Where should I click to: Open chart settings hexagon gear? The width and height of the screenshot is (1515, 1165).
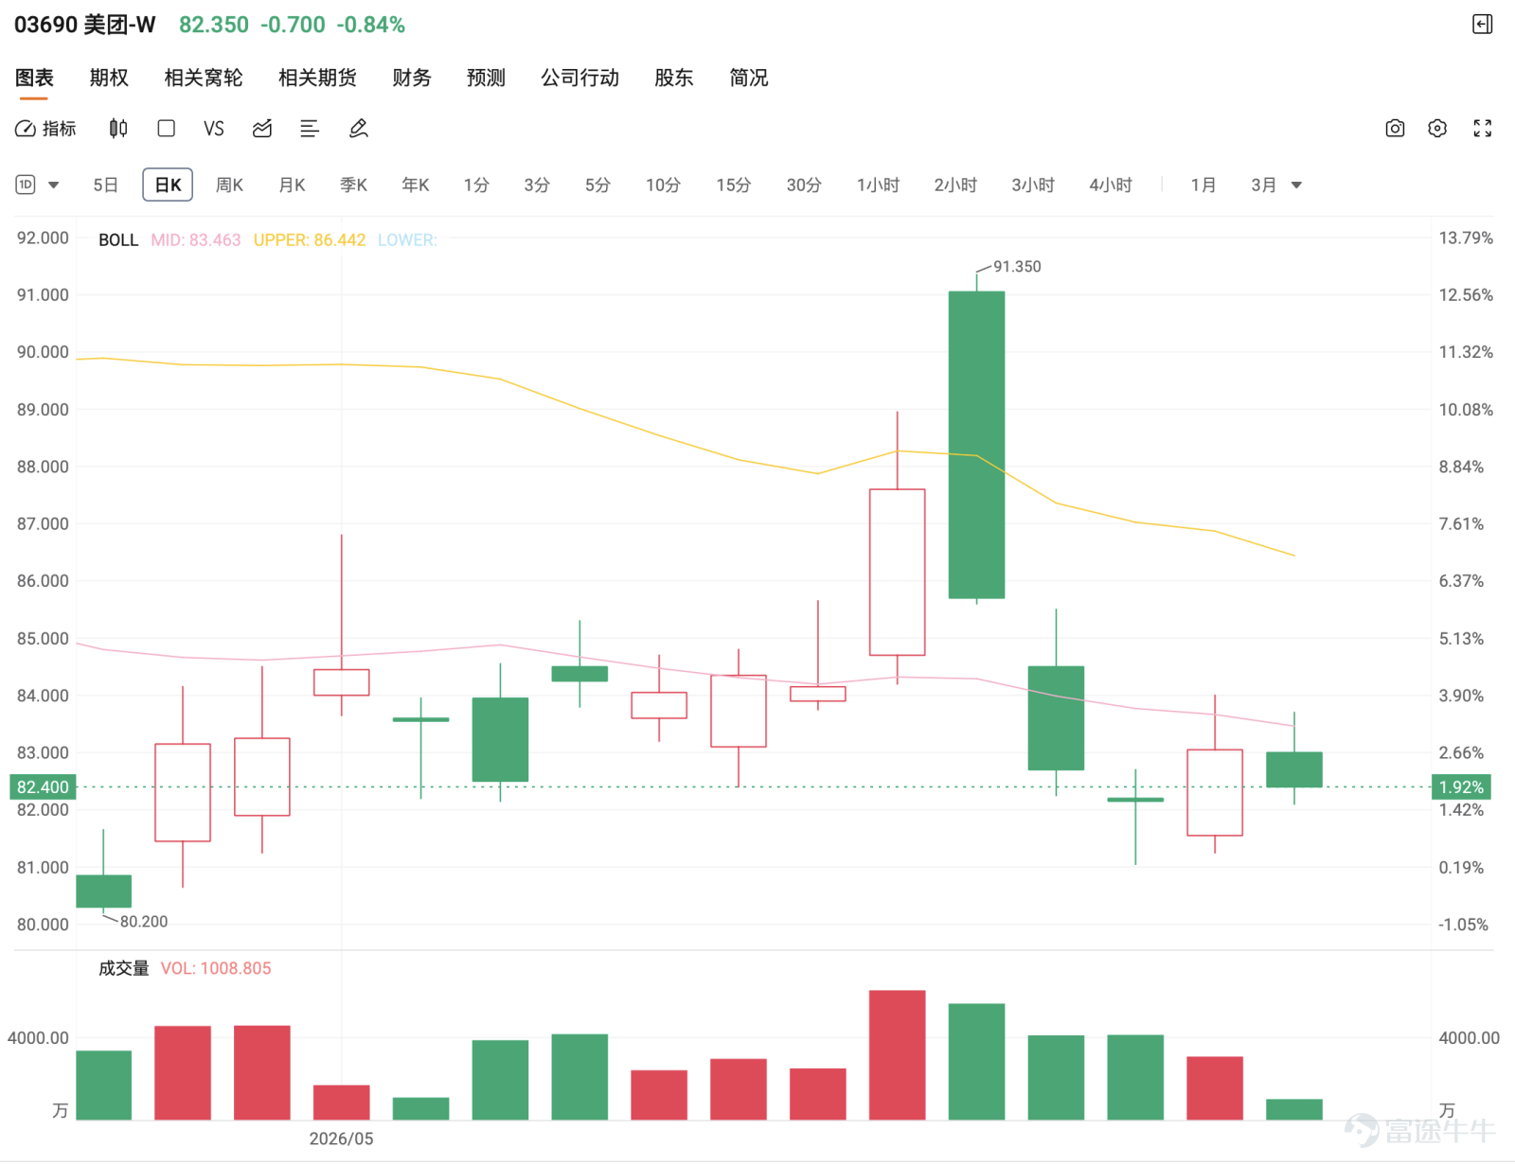[x=1437, y=129]
